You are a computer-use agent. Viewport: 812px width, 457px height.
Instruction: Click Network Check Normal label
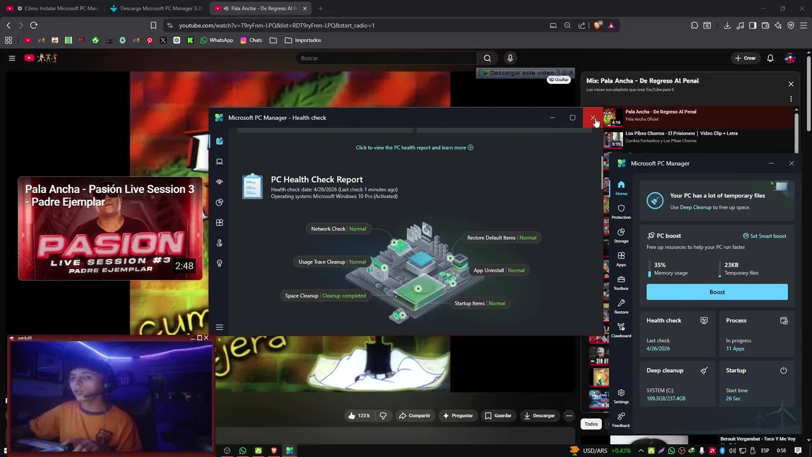click(x=338, y=228)
